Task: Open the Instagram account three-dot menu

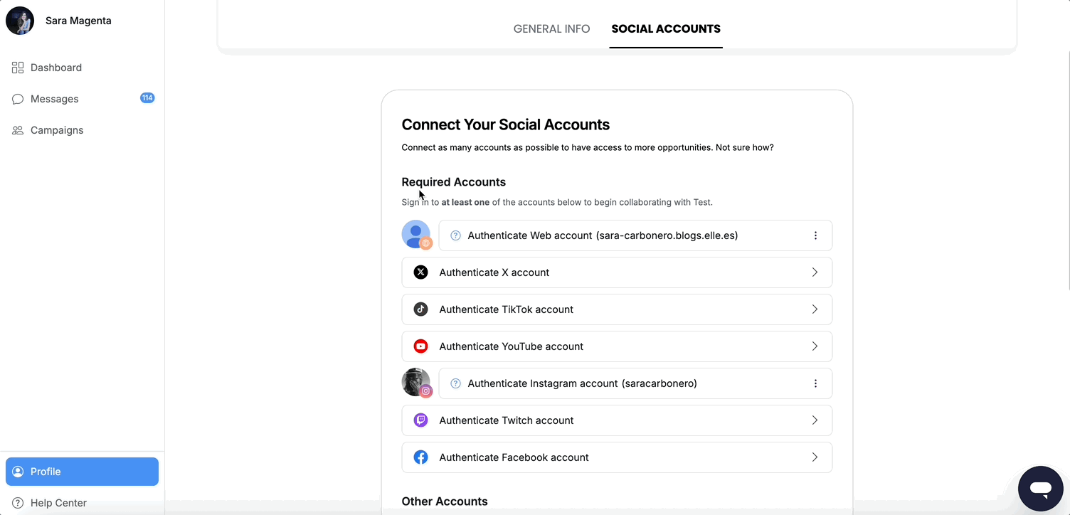Action: [815, 383]
